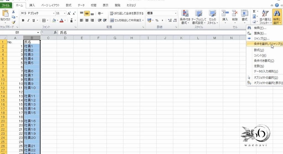Image resolution: width=283 pixels, height=154 pixels.
Task: Switch to the 挿入 ribbon tab
Action: tap(32, 5)
